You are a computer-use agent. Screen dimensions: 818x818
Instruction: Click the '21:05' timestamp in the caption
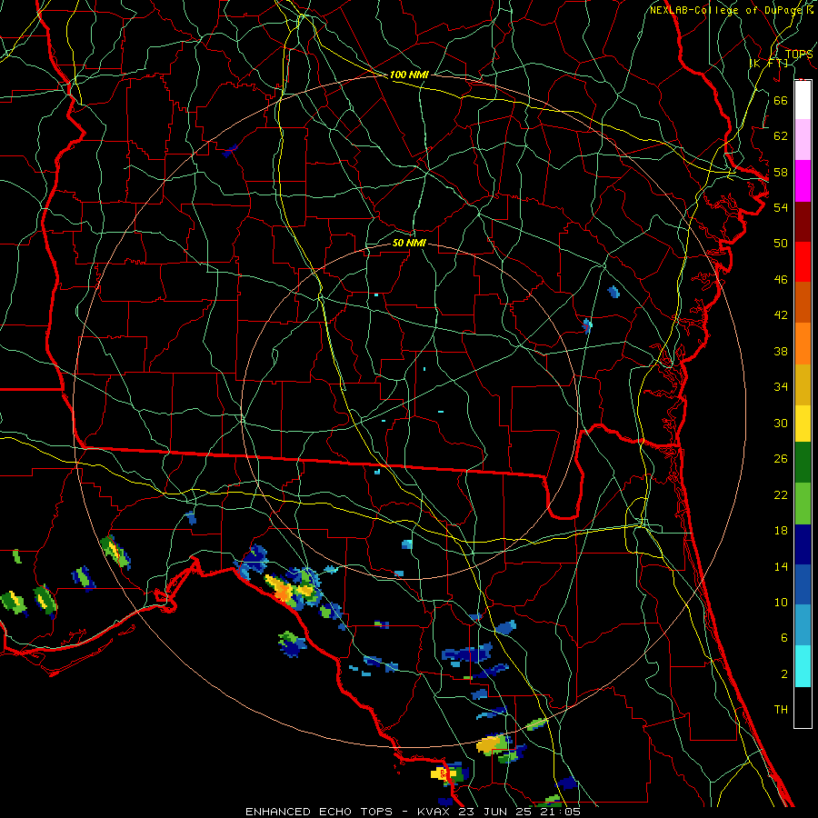point(560,812)
